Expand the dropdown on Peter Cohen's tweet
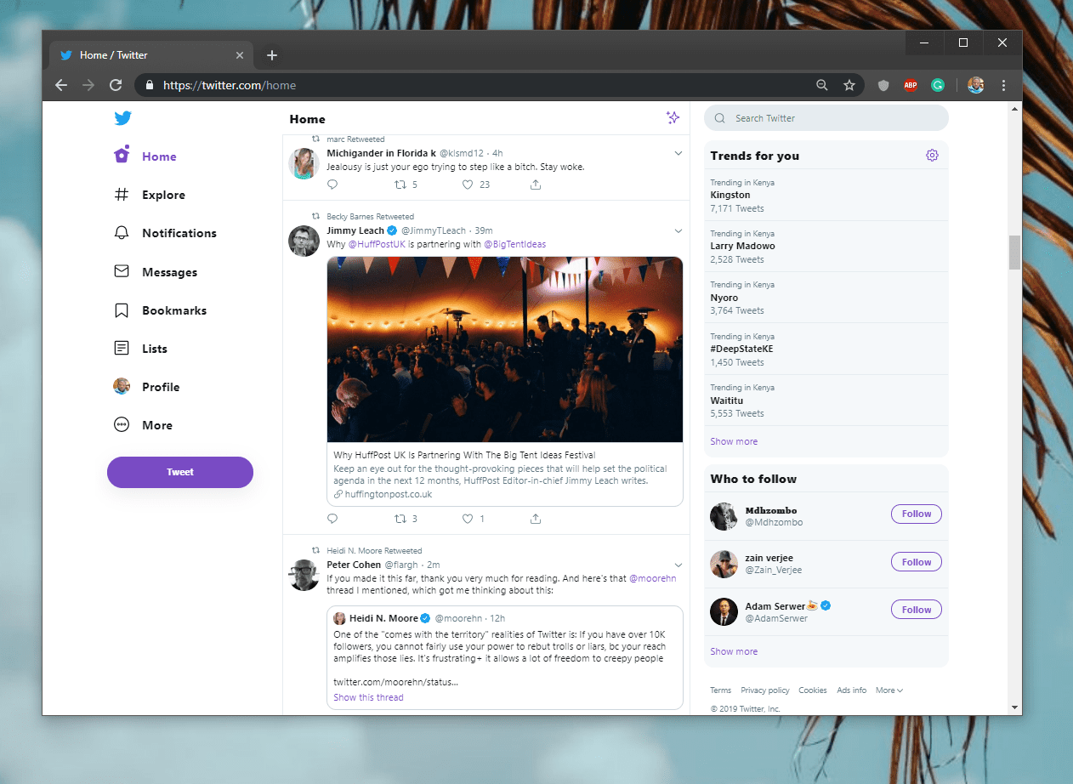The image size is (1073, 784). click(678, 565)
